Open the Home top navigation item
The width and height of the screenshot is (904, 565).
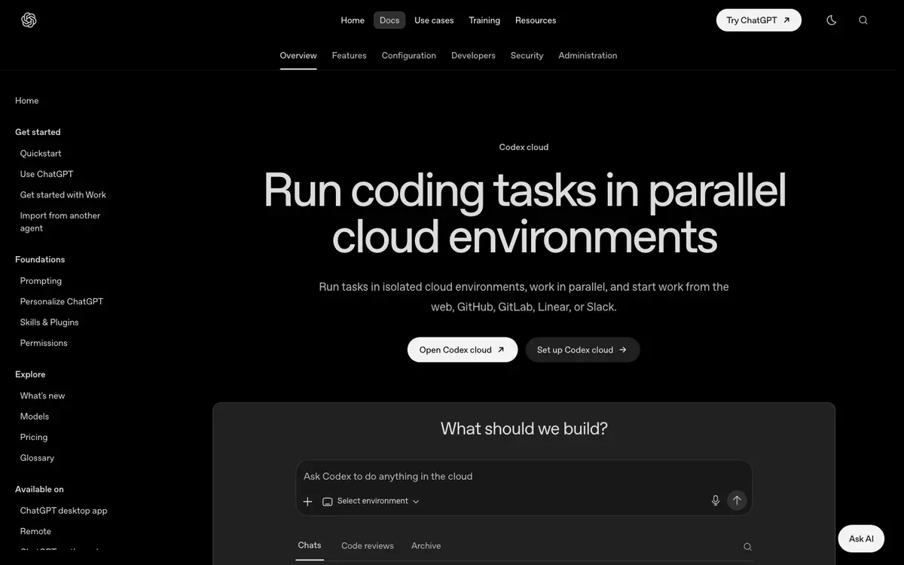pyautogui.click(x=353, y=20)
